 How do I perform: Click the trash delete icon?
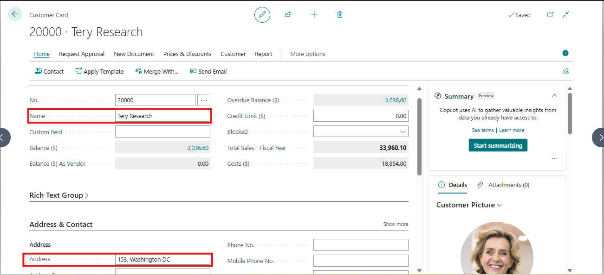340,14
